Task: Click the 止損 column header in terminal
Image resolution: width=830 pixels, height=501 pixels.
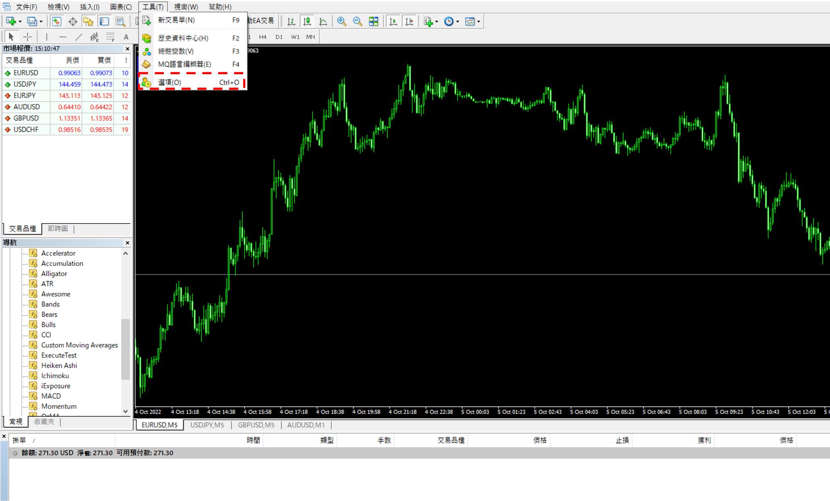Action: (591, 440)
